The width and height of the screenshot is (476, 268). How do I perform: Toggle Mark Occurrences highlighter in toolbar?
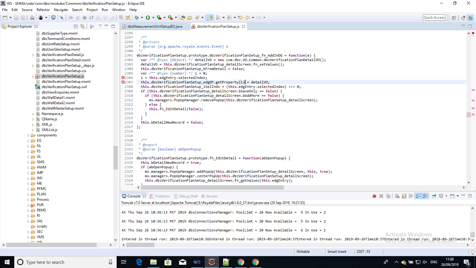pos(210,18)
